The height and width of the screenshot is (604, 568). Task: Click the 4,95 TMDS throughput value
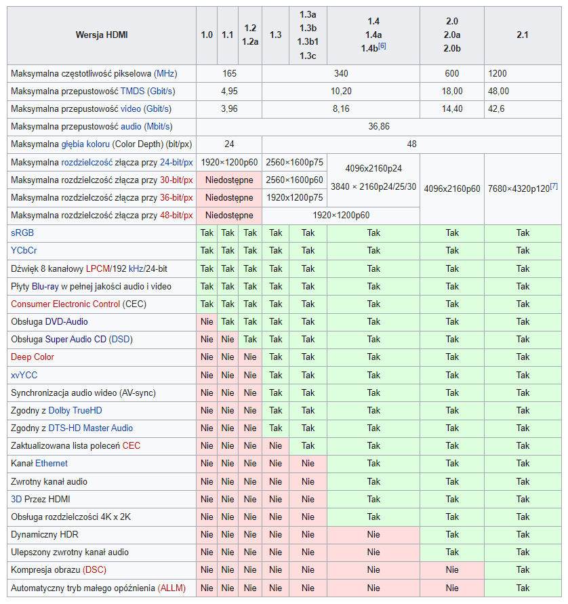click(x=229, y=92)
